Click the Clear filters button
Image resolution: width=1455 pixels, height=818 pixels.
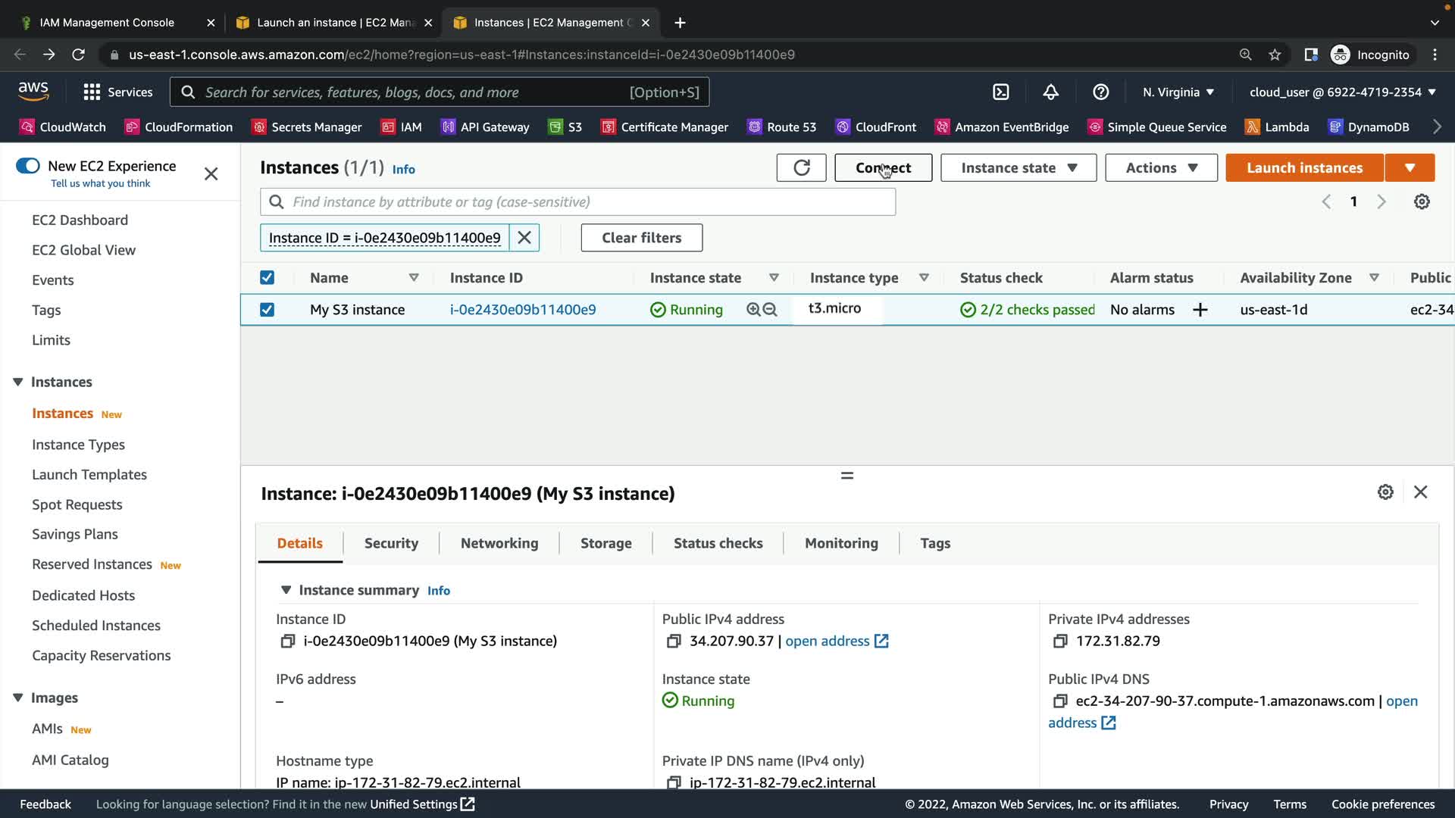coord(641,238)
